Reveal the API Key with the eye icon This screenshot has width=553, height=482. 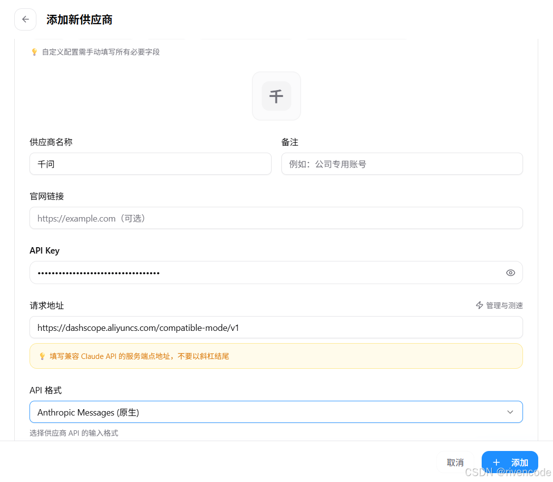(x=510, y=273)
